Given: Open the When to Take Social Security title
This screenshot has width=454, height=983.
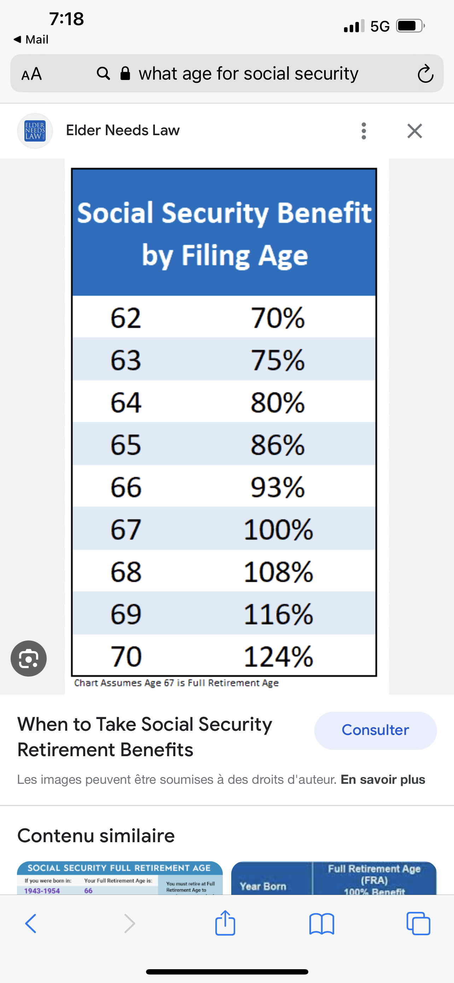Looking at the screenshot, I should tap(145, 736).
